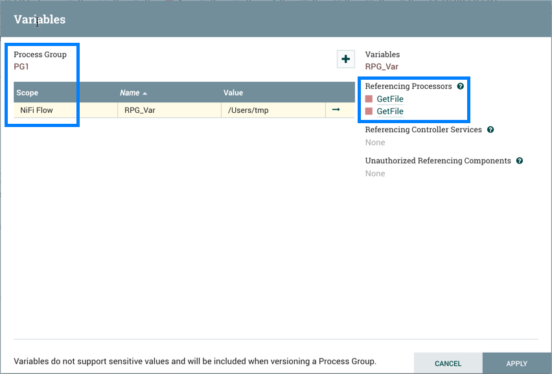Screen dimensions: 552x374
Task: Click the help icon beside Referencing Controller Services
Action: 490,130
